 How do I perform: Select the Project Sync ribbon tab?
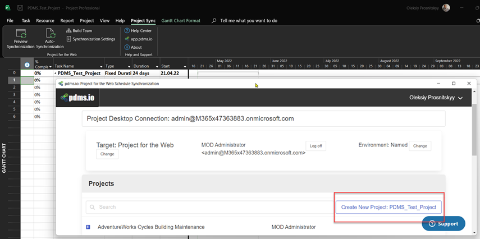[143, 21]
